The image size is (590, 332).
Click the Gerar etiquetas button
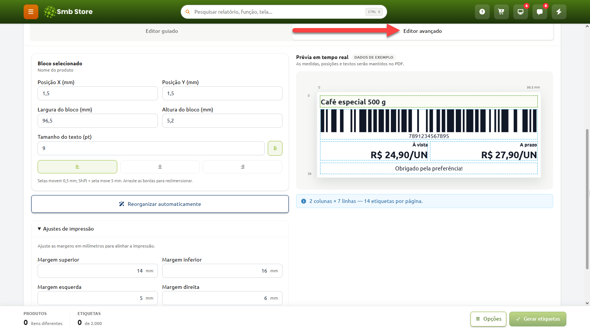point(538,319)
